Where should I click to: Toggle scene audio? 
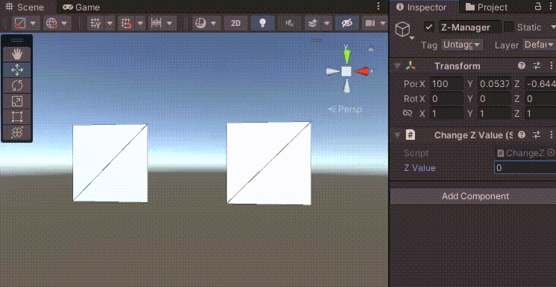pos(289,23)
